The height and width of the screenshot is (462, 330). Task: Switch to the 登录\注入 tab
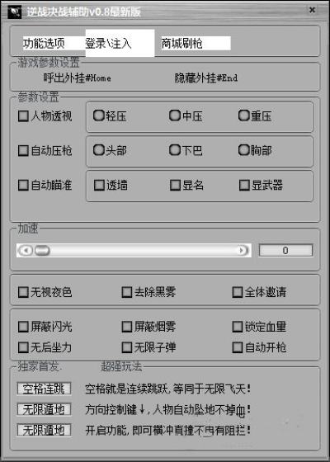coord(120,43)
